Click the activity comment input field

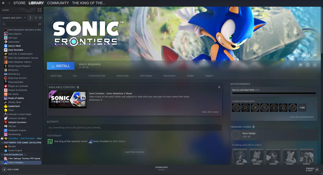coord(134,127)
